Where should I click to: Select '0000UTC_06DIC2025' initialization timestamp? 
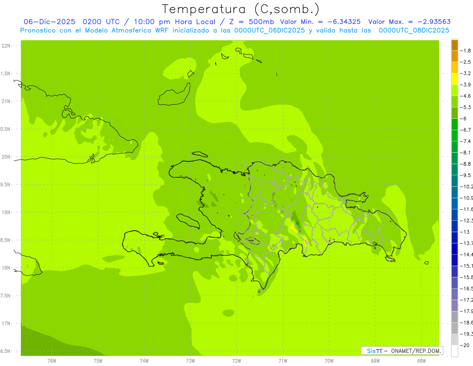pyautogui.click(x=269, y=30)
